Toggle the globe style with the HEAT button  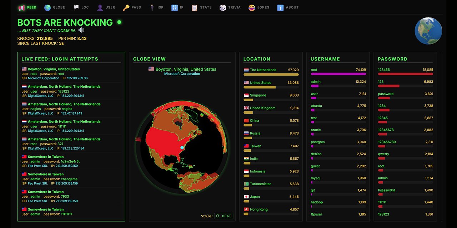tap(224, 216)
